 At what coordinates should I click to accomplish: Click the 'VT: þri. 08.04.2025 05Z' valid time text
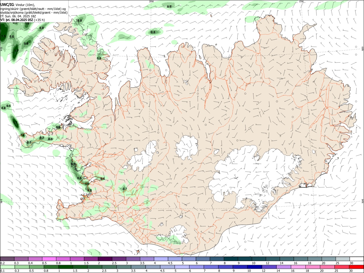[17, 20]
